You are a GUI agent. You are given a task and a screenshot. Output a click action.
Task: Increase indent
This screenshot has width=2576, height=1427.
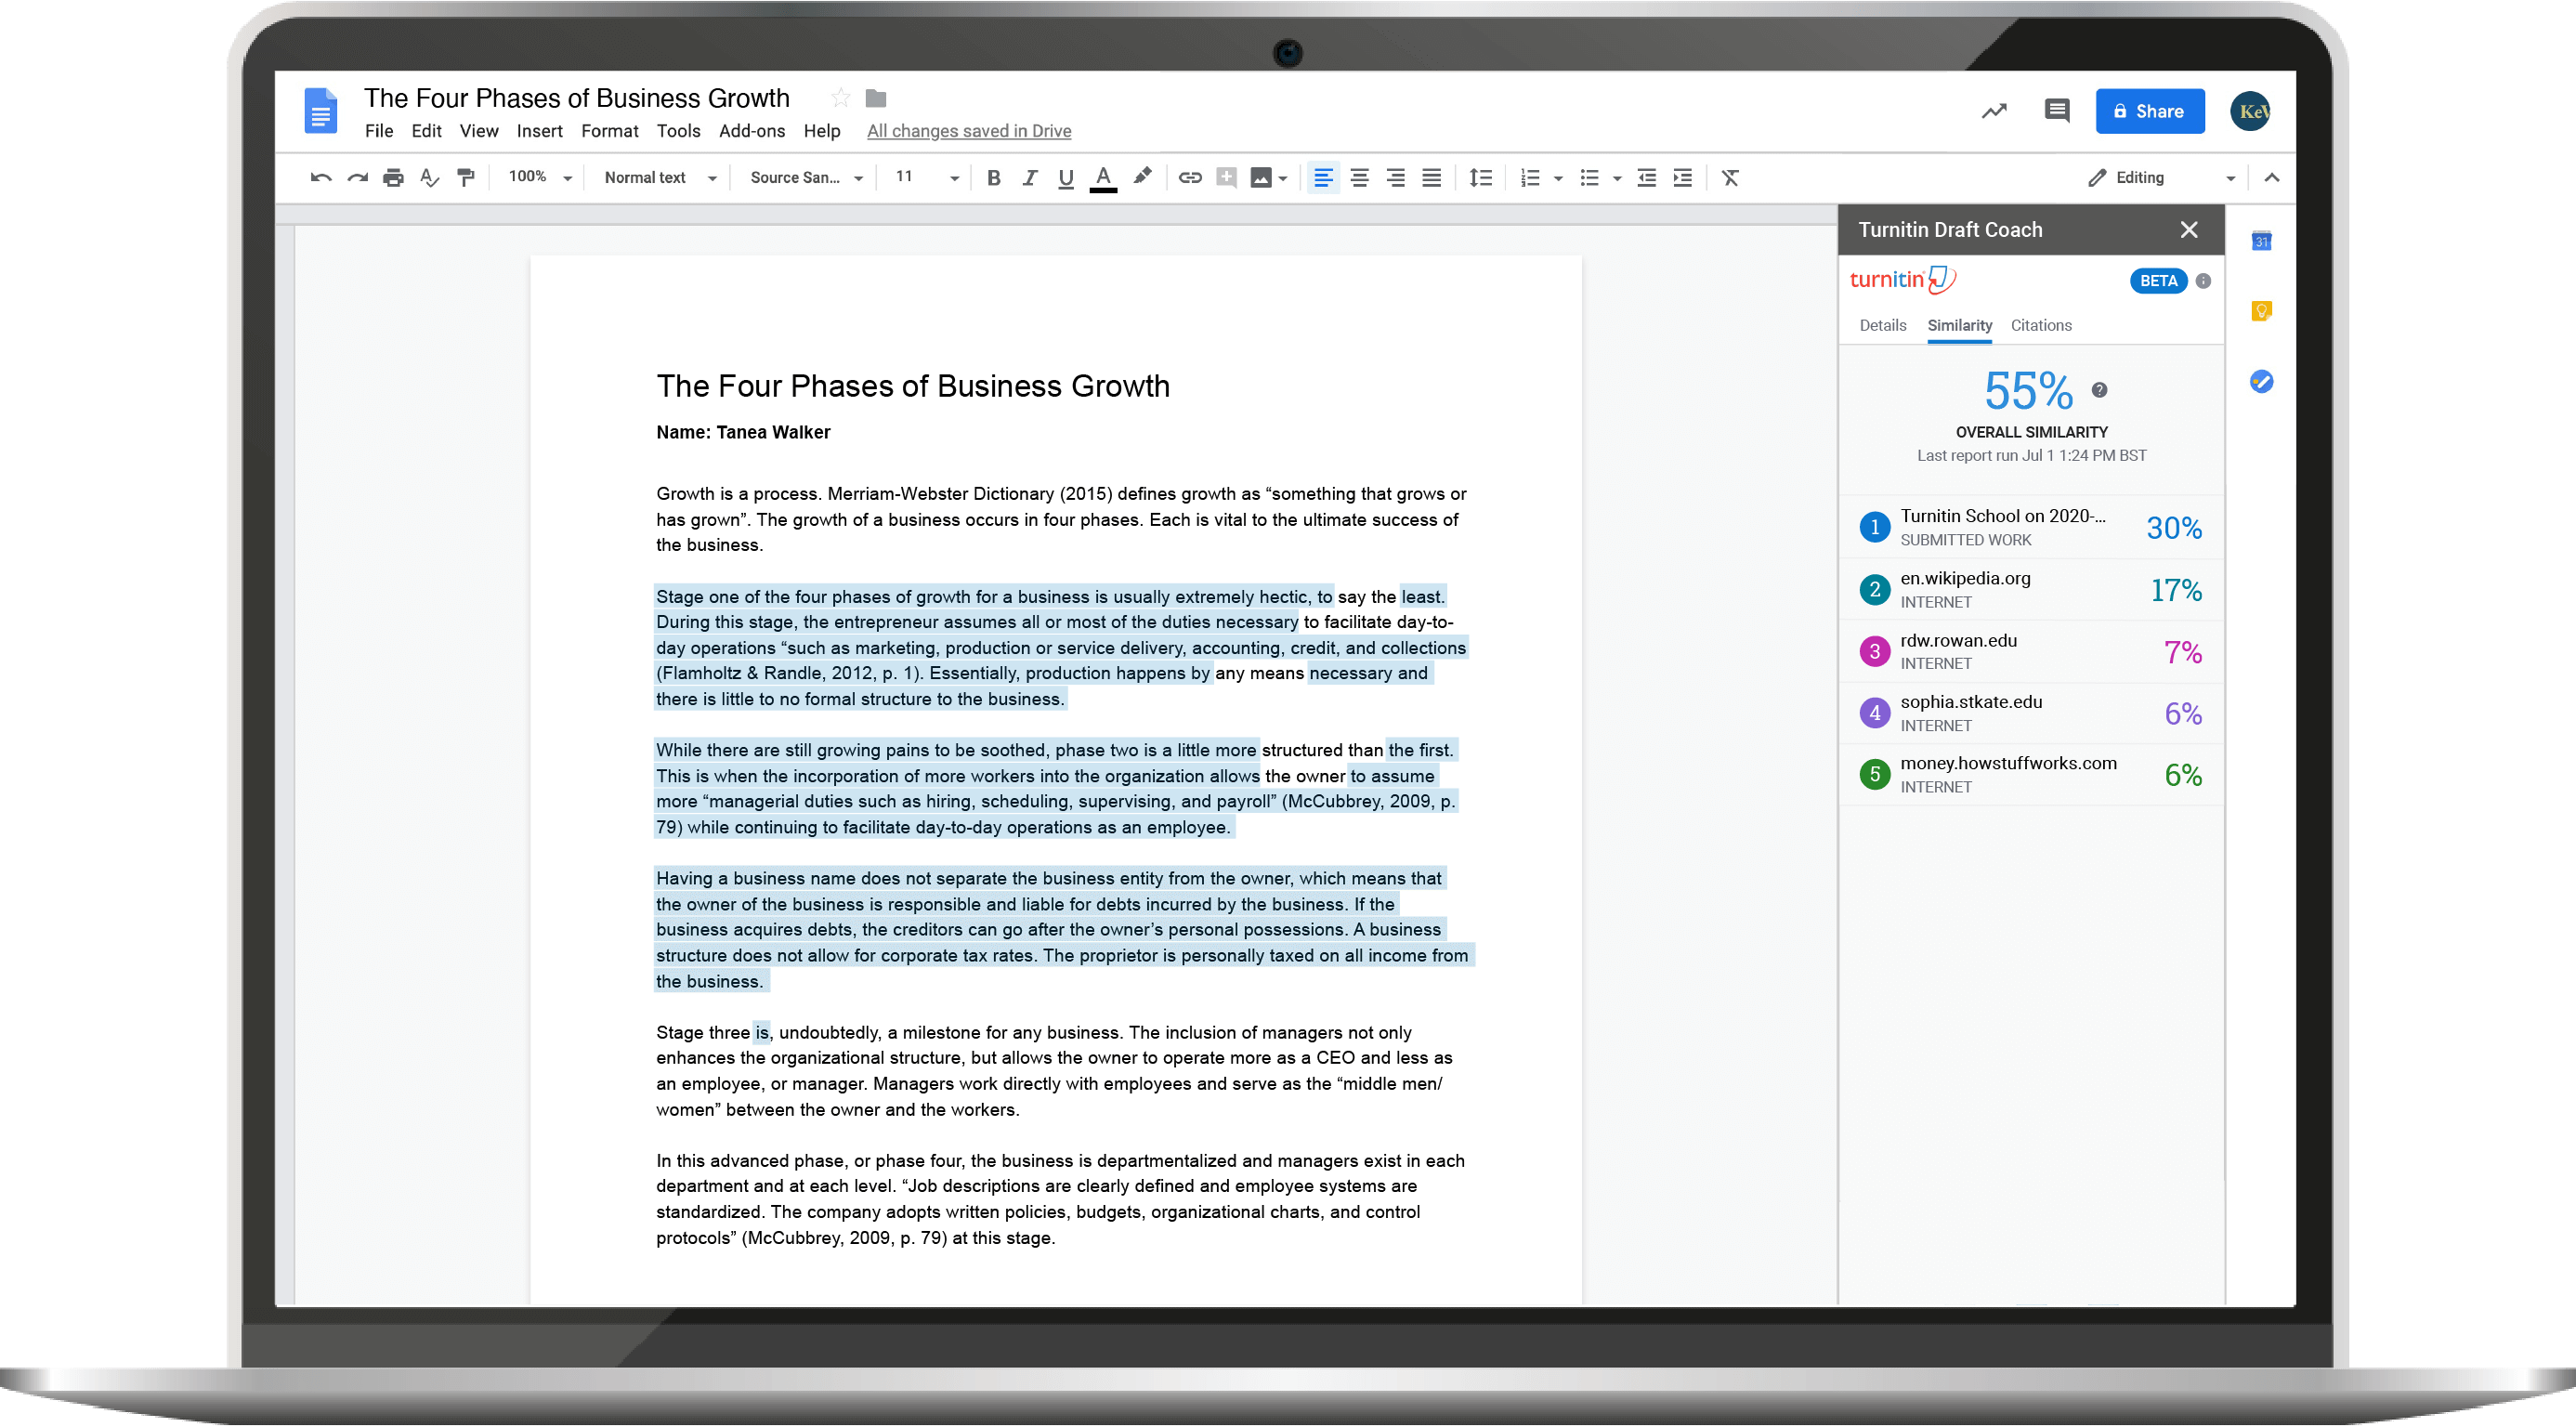pyautogui.click(x=1683, y=178)
